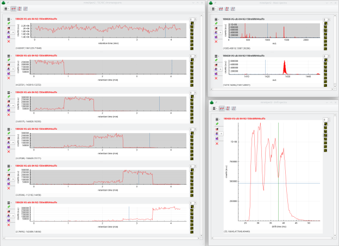Toggle second toolbar button in chromatogram window
This screenshot has width=339, height=246.
click(x=14, y=10)
